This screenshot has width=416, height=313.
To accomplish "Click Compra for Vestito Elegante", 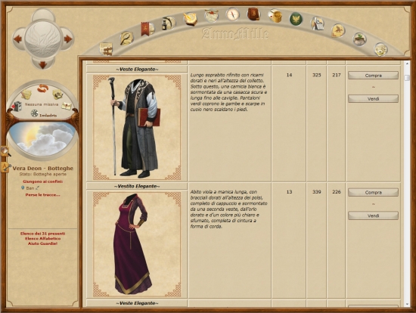I will 373,193.
